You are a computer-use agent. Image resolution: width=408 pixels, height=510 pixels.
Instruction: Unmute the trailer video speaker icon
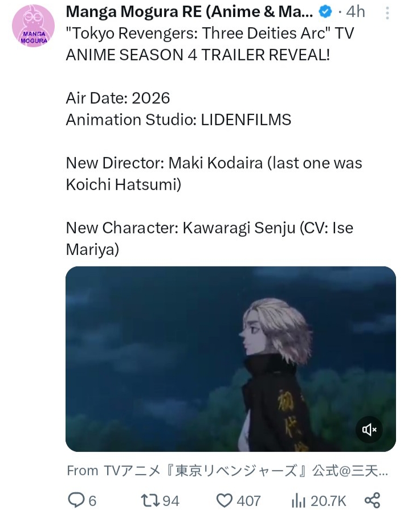pos(369,430)
